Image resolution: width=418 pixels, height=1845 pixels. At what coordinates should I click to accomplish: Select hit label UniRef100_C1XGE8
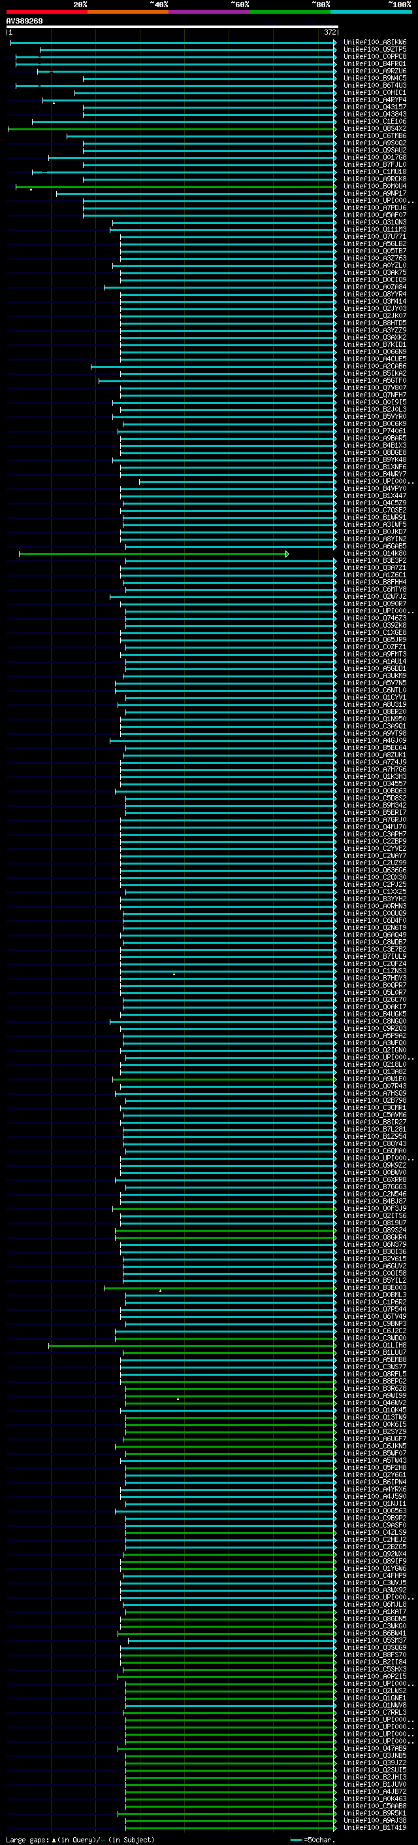coord(374,632)
